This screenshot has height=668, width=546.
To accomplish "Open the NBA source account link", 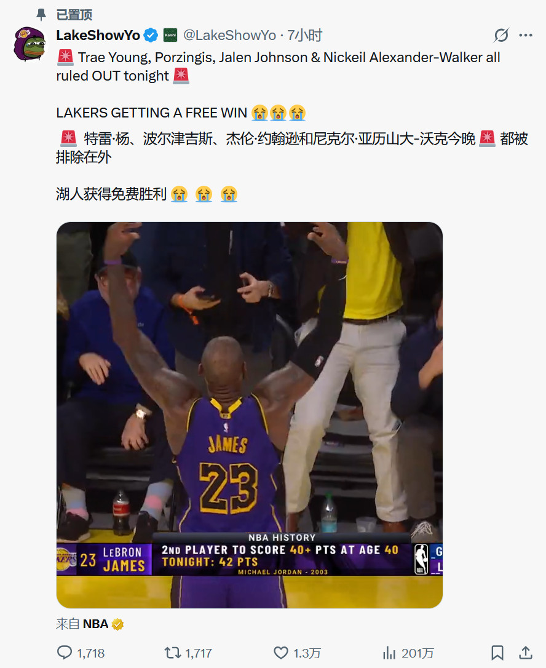I will pos(95,624).
